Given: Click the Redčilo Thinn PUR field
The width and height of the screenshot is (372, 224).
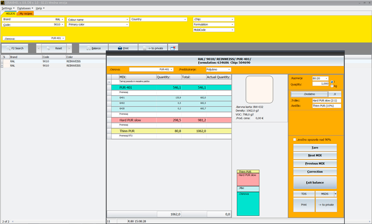Looking at the screenshot, I should pos(327,106).
